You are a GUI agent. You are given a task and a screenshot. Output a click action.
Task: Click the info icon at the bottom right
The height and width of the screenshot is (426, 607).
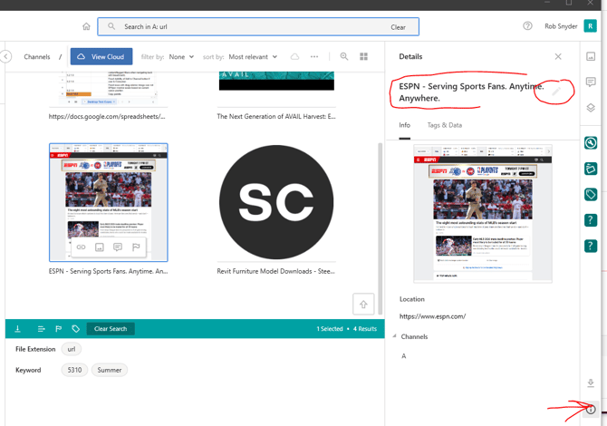click(x=591, y=410)
